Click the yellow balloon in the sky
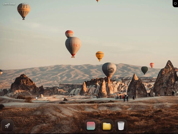Image resolution: width=178 pixels, height=134 pixels. [x=100, y=55]
